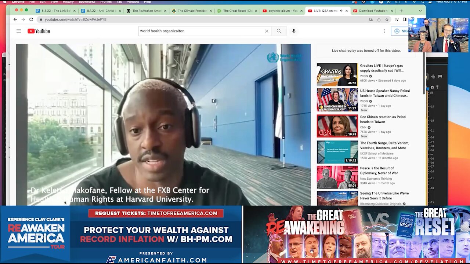Viewport: 470px width, 264px height.
Task: Sign in to YouTube
Action: click(x=400, y=31)
